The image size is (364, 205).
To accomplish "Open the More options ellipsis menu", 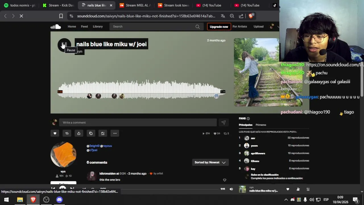I will tap(115, 133).
